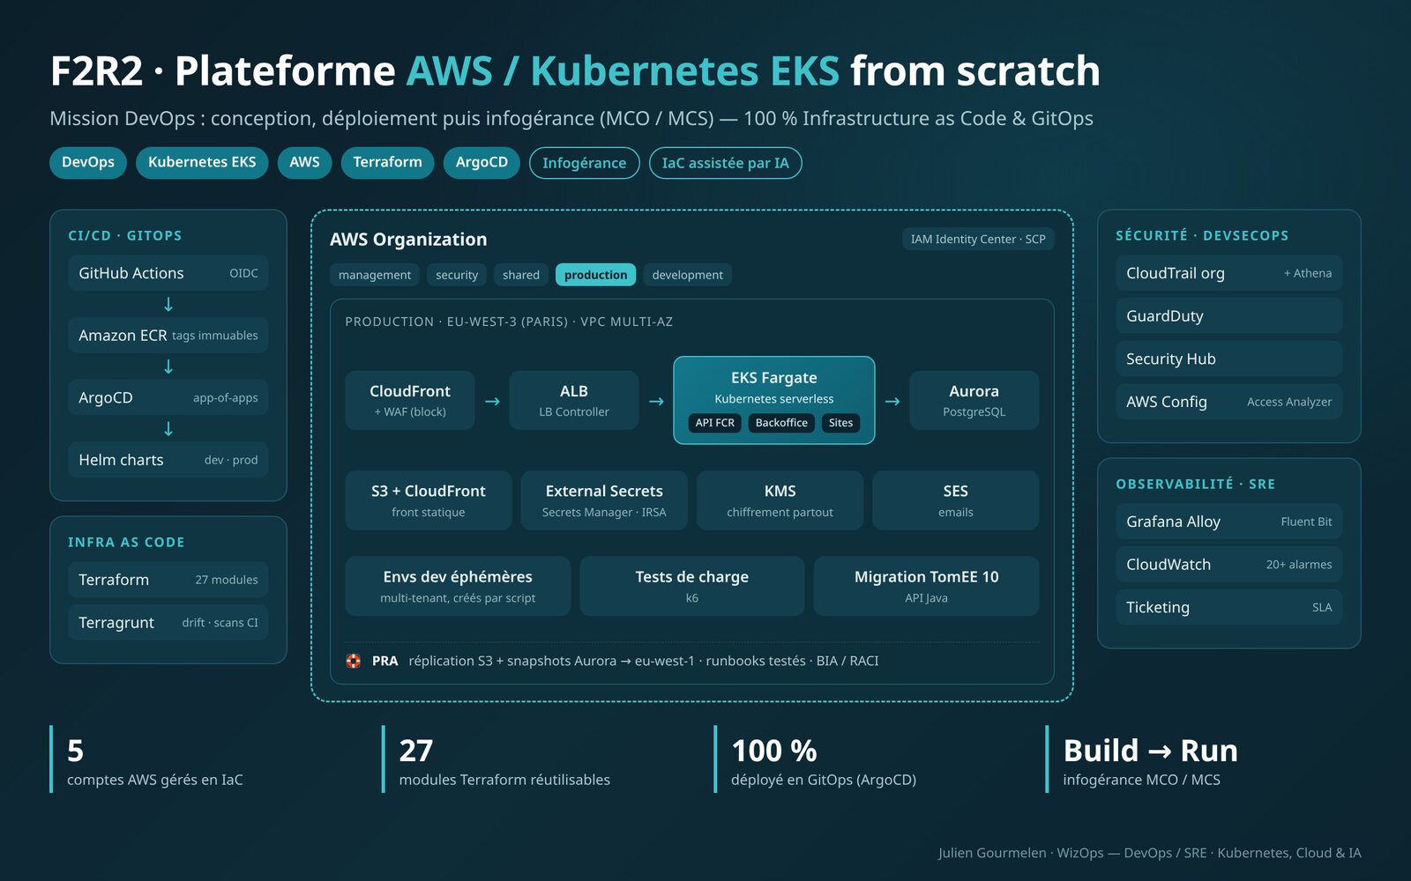Open the CloudWatch 20+ alarmes row
The height and width of the screenshot is (881, 1411).
(1229, 565)
